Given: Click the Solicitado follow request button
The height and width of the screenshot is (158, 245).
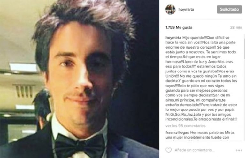Looking at the screenshot, I should [x=229, y=9].
